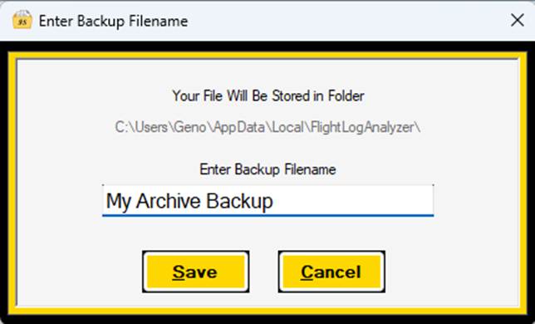This screenshot has height=324, width=535.
Task: Click the word 'My' in filename field
Action: click(x=119, y=202)
